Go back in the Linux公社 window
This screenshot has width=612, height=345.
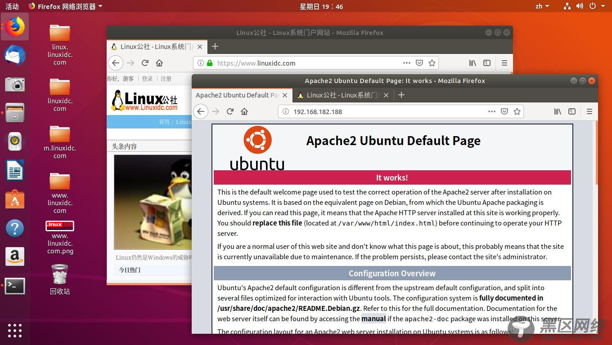[x=116, y=63]
